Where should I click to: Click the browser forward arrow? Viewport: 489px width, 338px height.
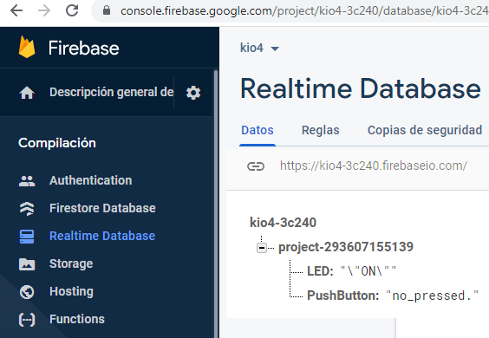pyautogui.click(x=44, y=11)
